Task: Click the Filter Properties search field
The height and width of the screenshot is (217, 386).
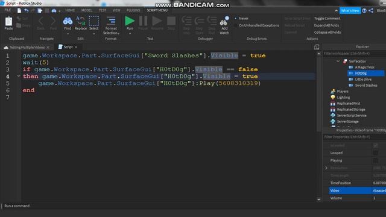Action: coord(355,137)
